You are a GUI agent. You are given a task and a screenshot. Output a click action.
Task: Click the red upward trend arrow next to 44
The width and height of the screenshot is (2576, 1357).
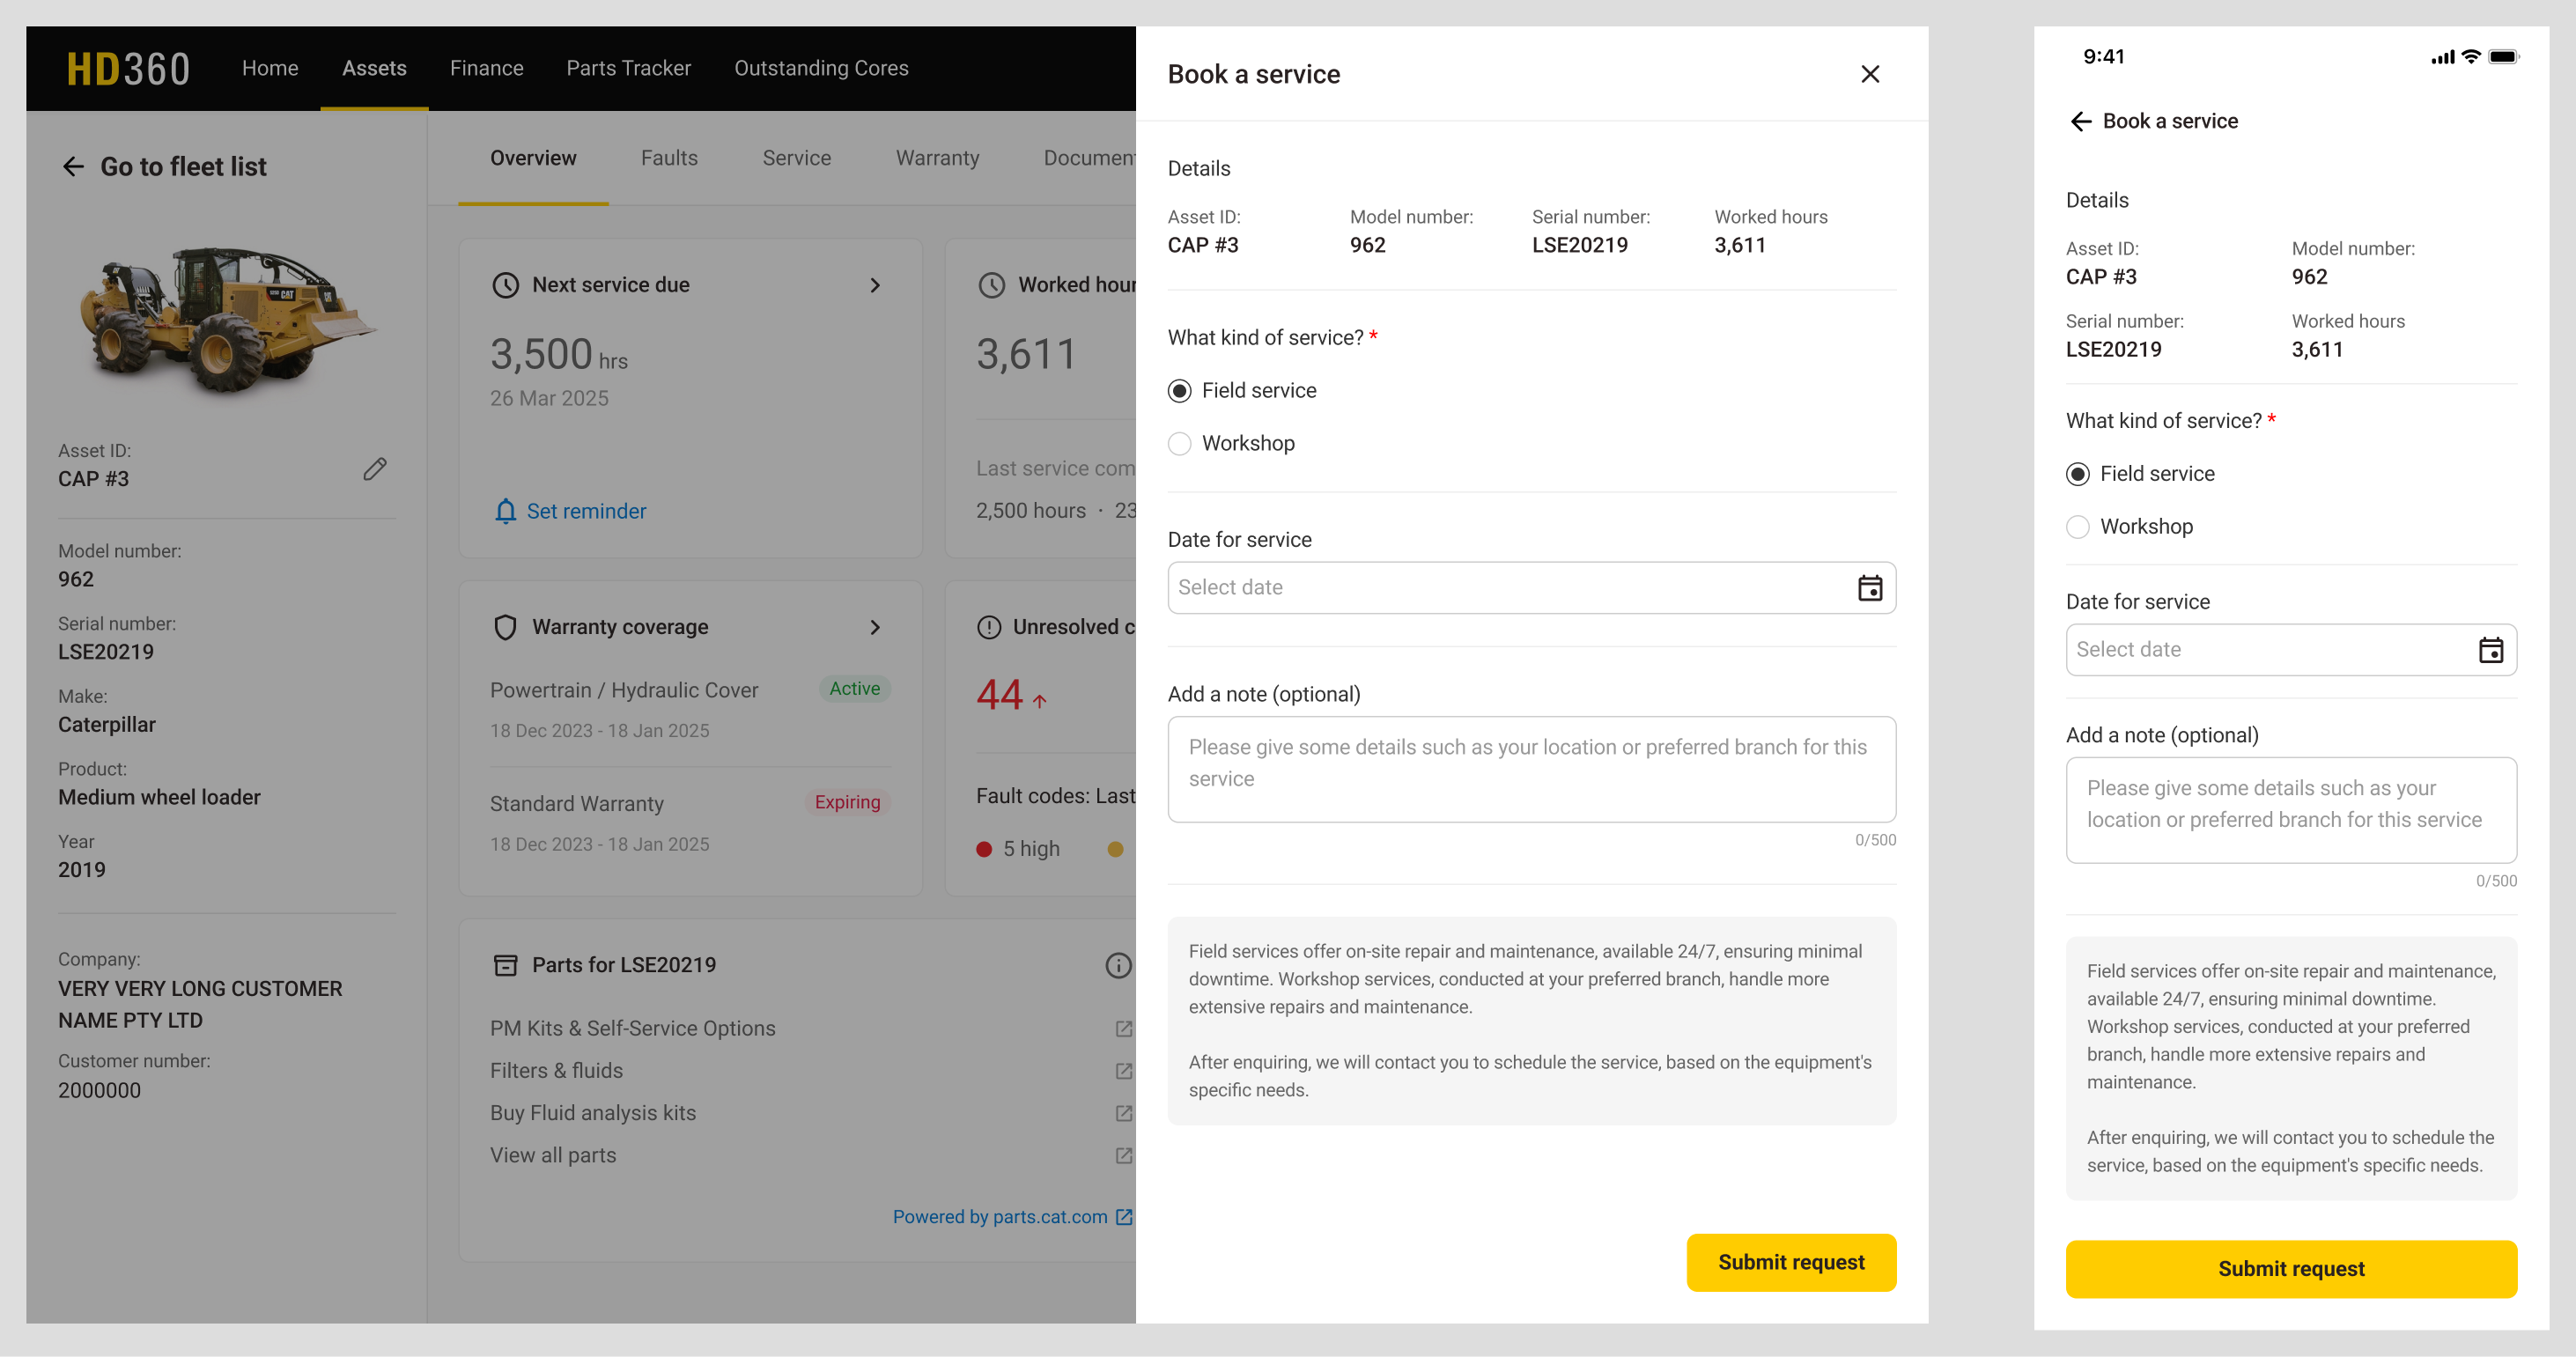[1039, 700]
